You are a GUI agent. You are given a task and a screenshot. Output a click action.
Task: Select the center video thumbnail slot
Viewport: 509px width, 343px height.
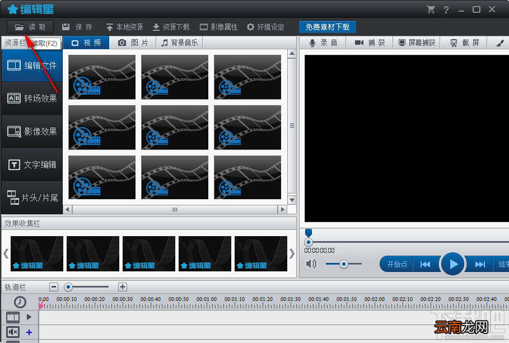tap(175, 127)
